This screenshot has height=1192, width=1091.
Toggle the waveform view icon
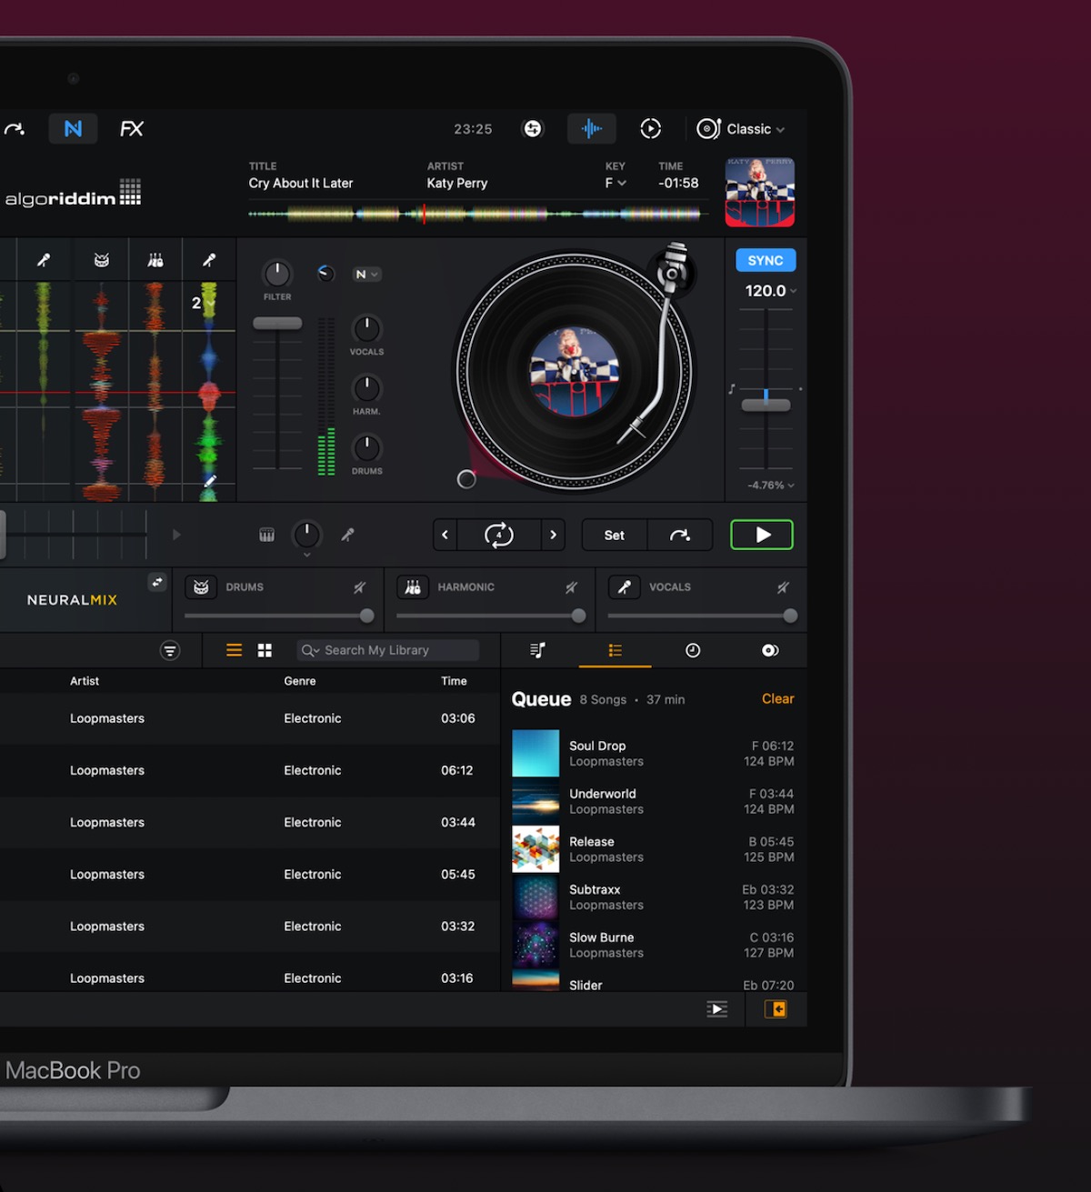pos(592,129)
